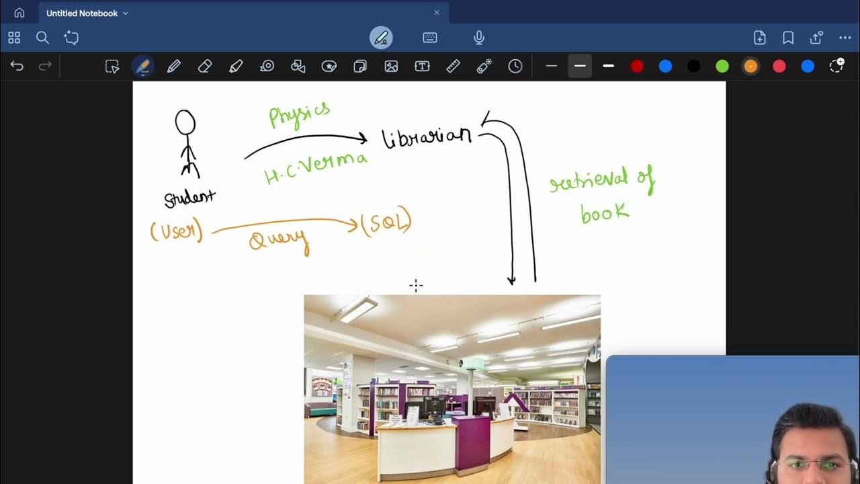Switch to keyboard typing mode
The height and width of the screenshot is (484, 860).
coord(430,38)
